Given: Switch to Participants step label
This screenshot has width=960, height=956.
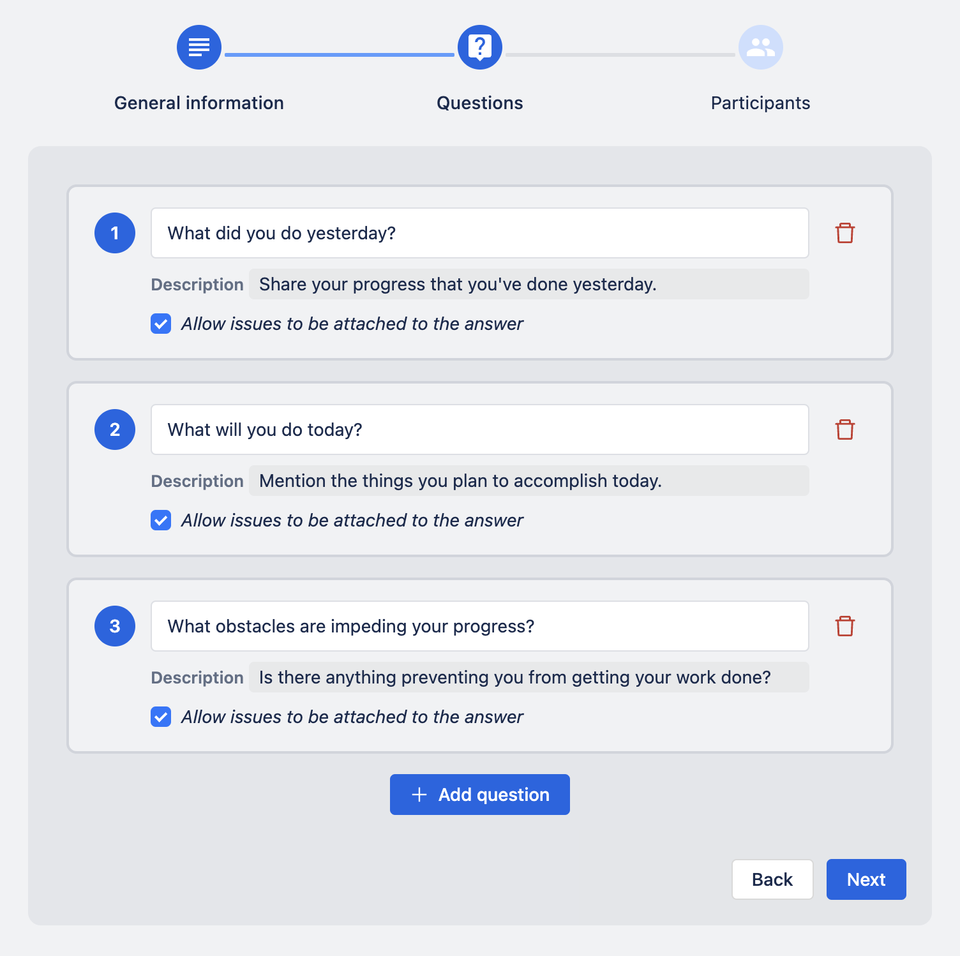Looking at the screenshot, I should pyautogui.click(x=761, y=103).
